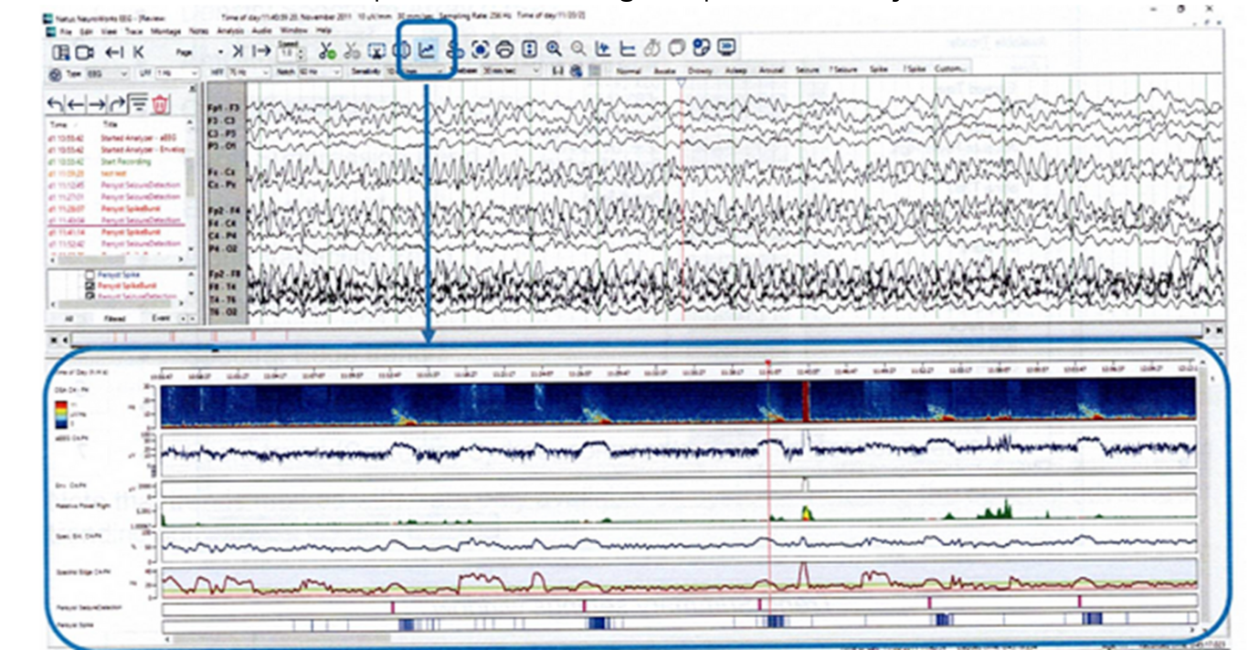Click the print icon in toolbar
This screenshot has height=650, width=1249.
[503, 50]
